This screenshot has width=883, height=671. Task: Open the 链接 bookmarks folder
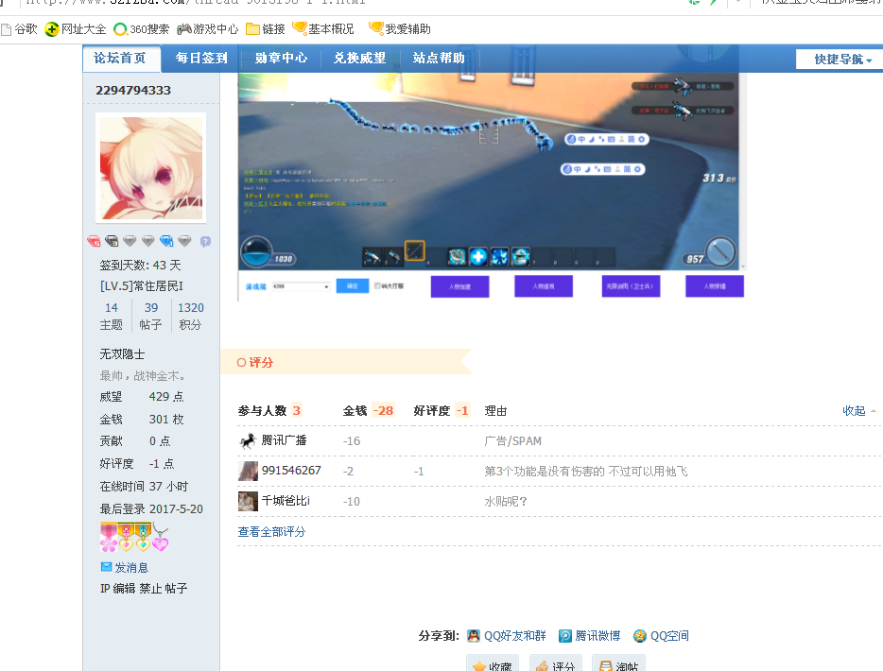266,28
